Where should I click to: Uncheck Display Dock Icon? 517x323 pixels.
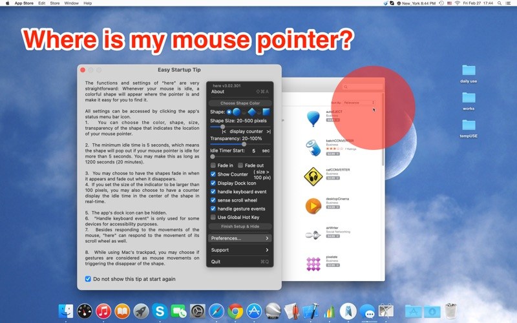(214, 183)
